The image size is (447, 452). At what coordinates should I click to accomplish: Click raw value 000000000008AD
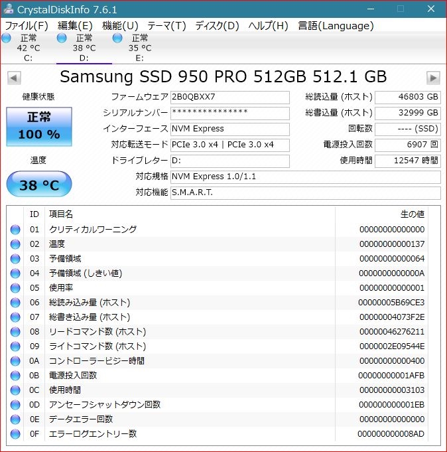click(x=391, y=434)
